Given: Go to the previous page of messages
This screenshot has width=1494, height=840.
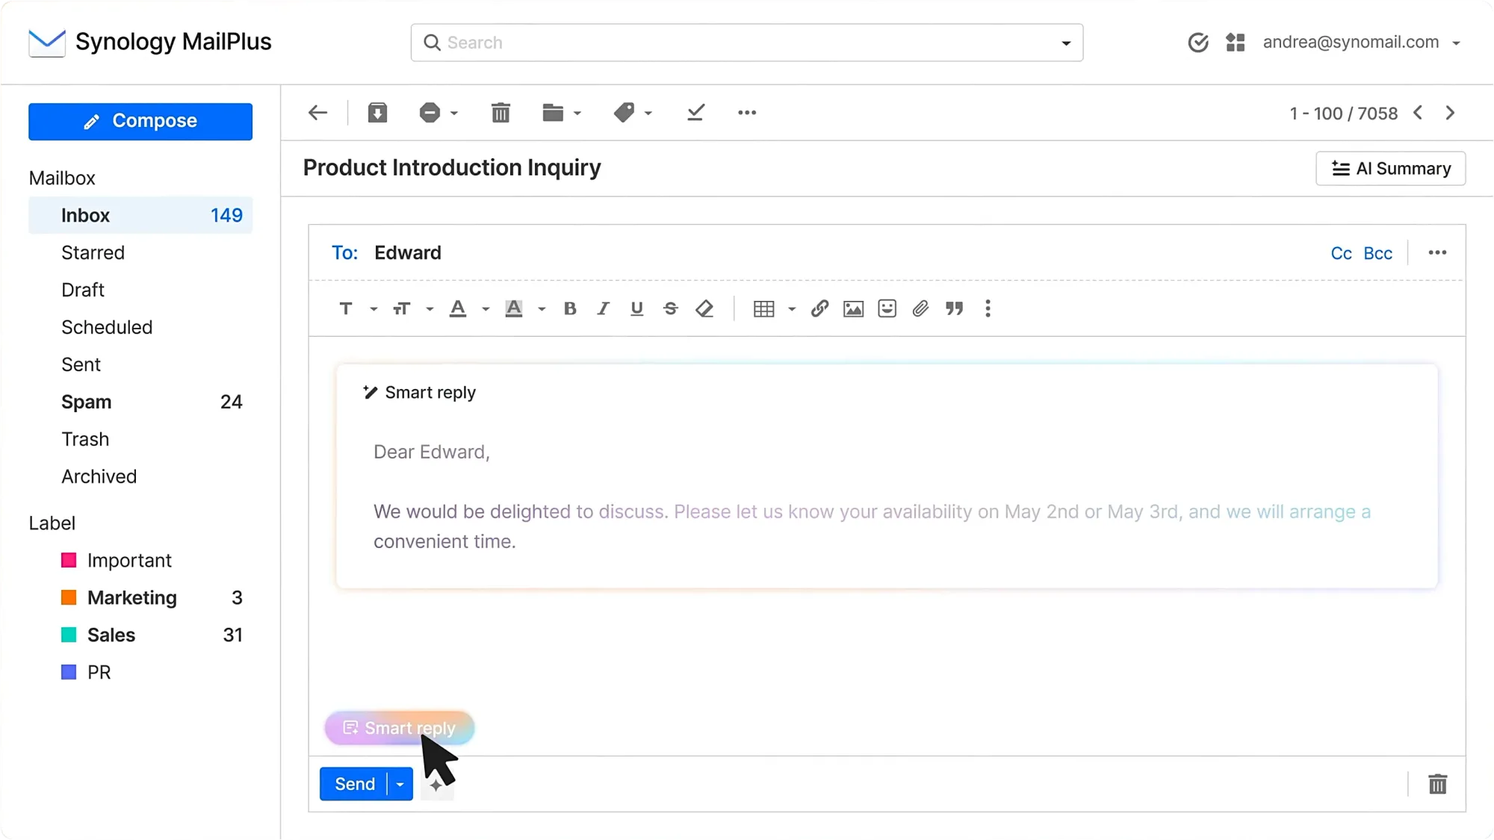Looking at the screenshot, I should pyautogui.click(x=1418, y=113).
